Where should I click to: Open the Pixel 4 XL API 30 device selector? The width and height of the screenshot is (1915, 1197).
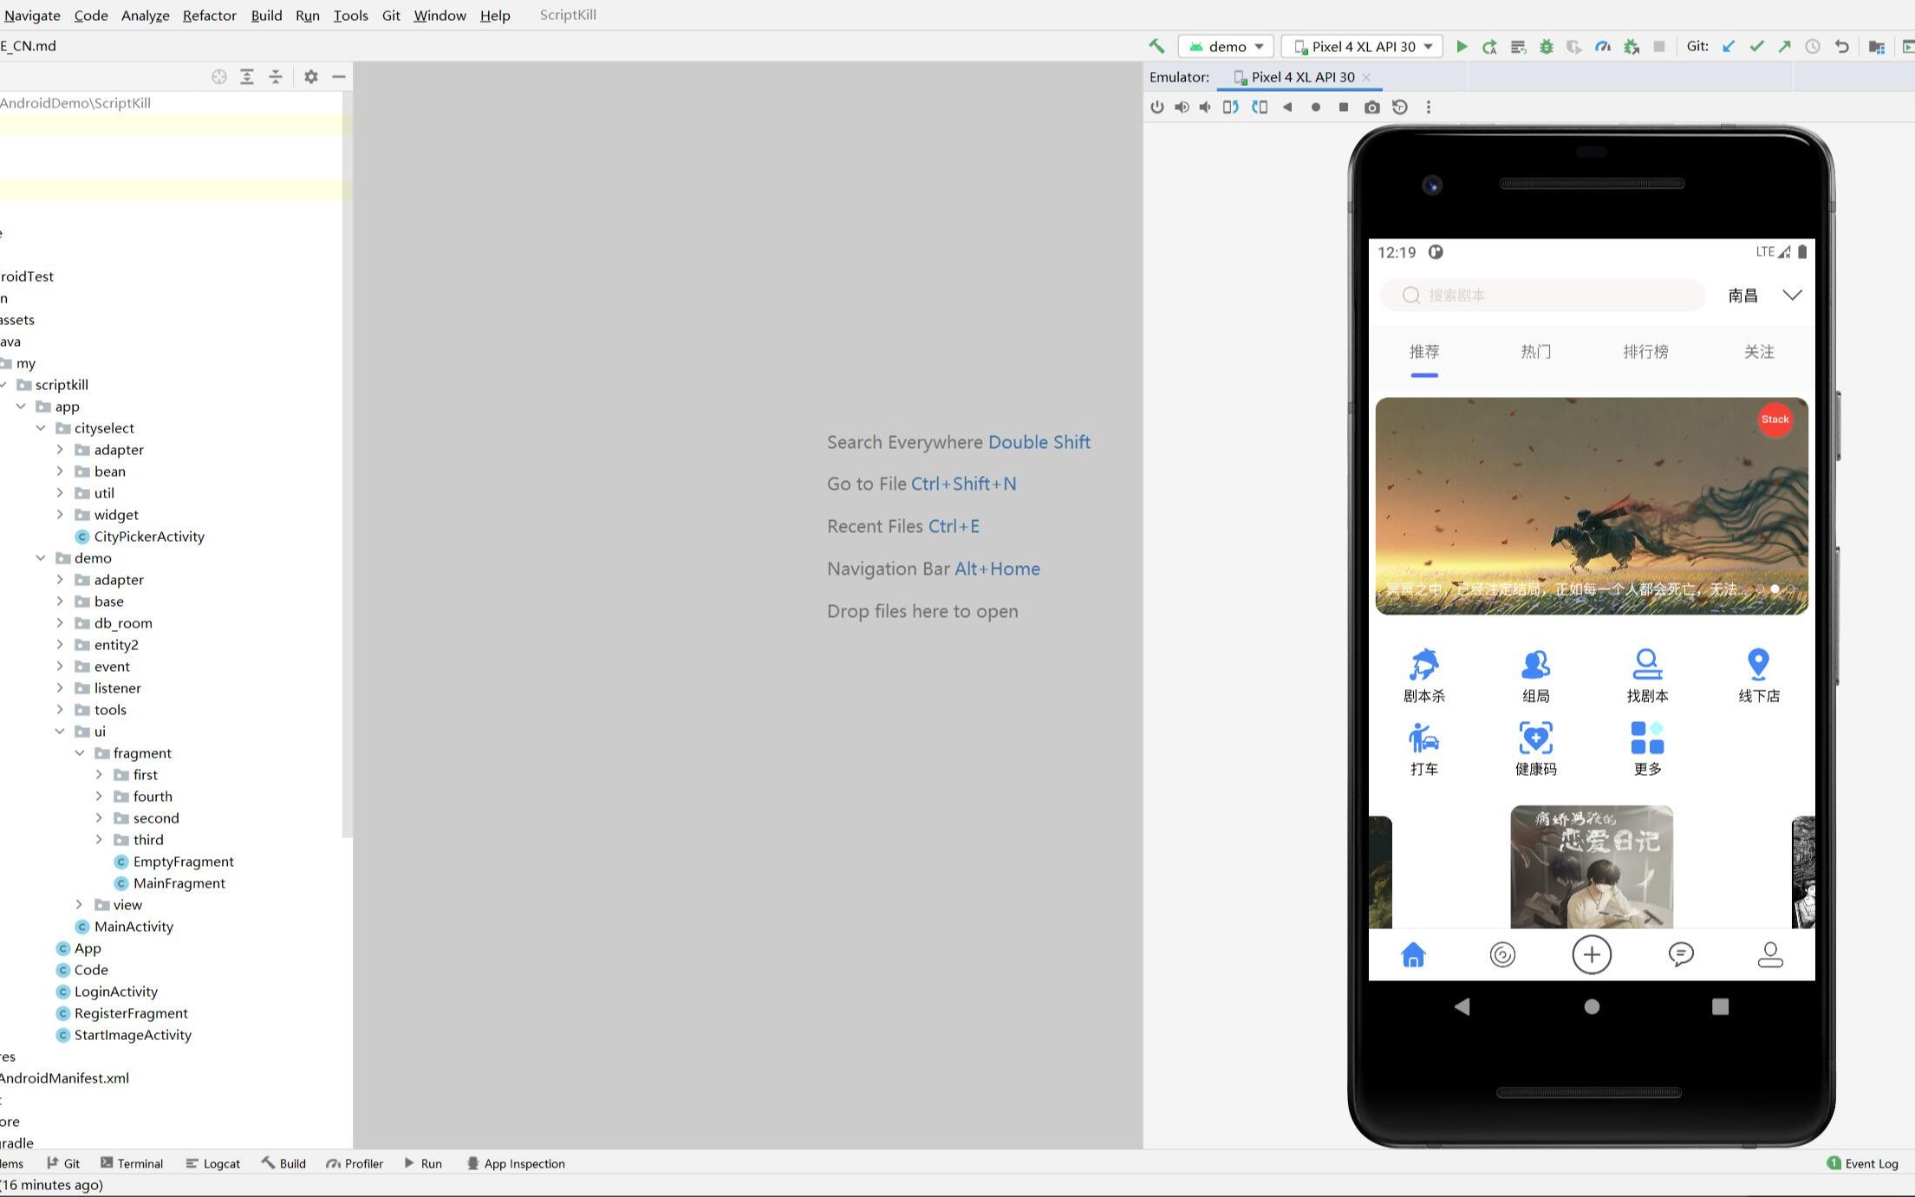click(x=1360, y=46)
